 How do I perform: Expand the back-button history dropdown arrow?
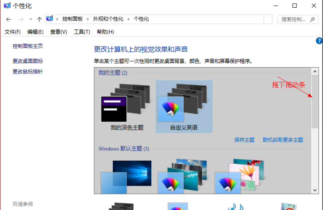click(x=30, y=19)
